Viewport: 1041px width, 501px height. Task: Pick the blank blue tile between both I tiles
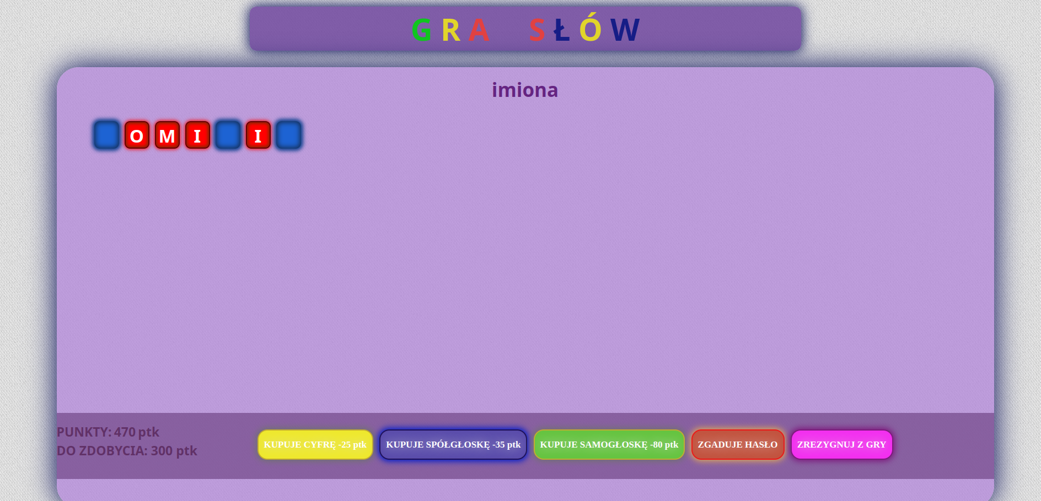click(x=228, y=135)
